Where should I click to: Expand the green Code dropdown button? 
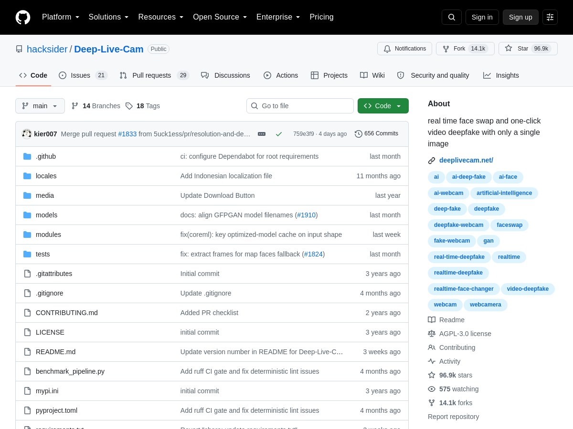(x=383, y=106)
